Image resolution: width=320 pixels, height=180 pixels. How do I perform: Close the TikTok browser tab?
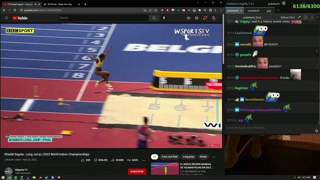(79, 4)
